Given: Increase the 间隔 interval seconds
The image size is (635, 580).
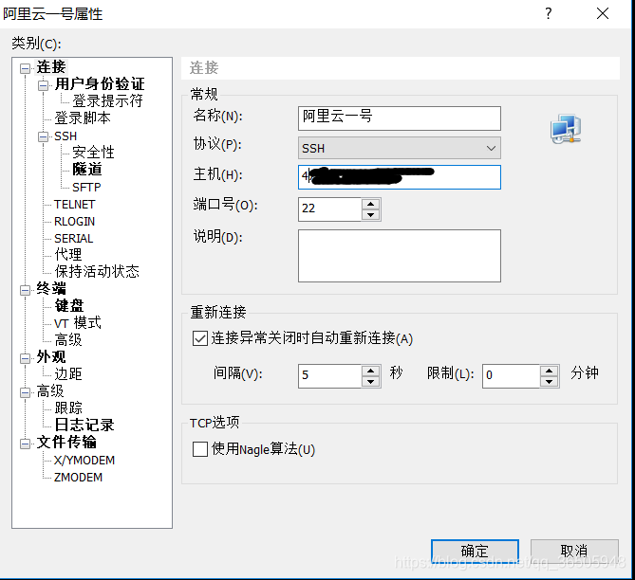Looking at the screenshot, I should tap(370, 371).
